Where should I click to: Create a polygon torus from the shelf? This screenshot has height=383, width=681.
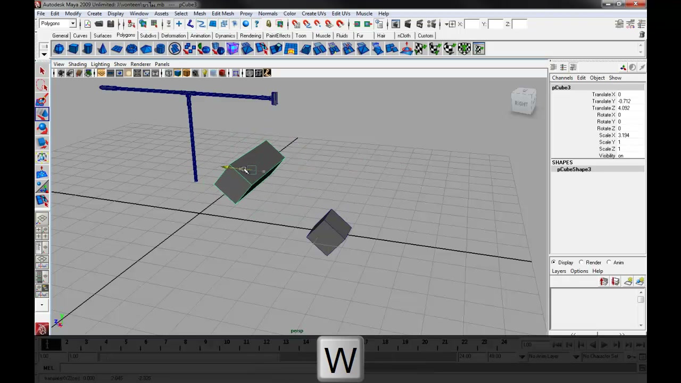point(131,49)
